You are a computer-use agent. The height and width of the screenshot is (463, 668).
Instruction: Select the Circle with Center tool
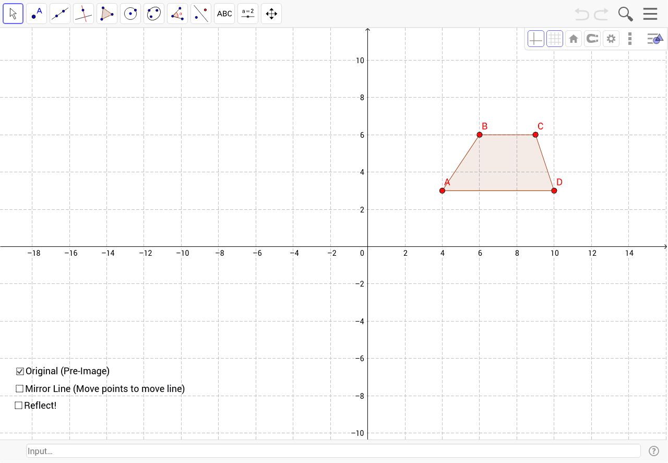coord(130,14)
